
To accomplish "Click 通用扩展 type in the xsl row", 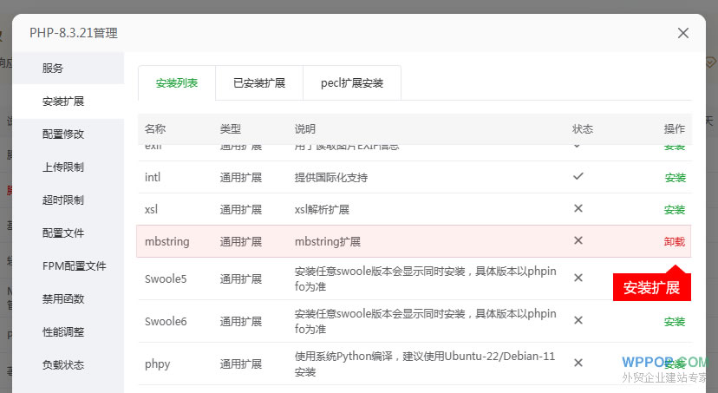I will click(241, 210).
